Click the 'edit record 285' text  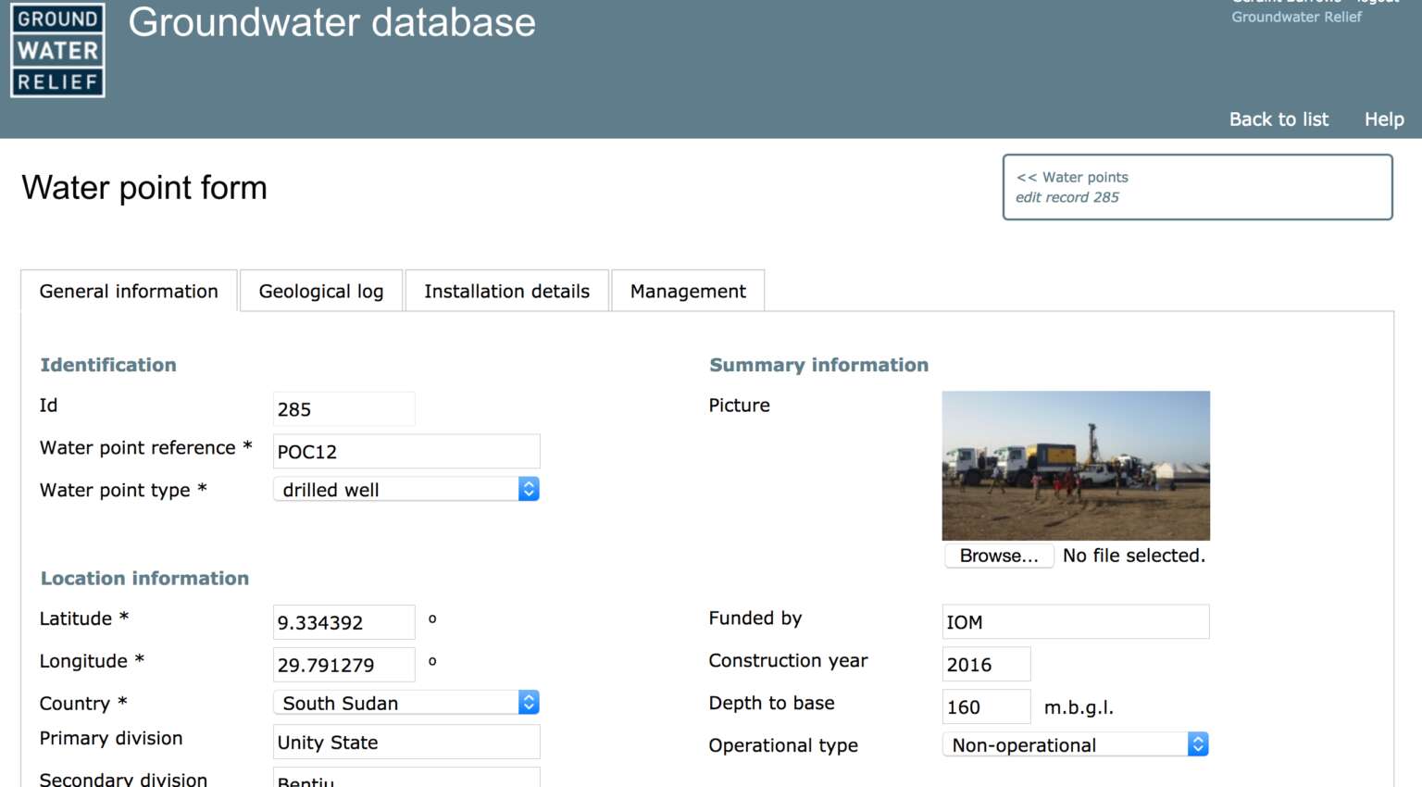[x=1067, y=197]
